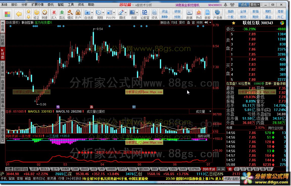Toggle the 叠 overlay button
This screenshot has width=291, height=186.
click(188, 22)
